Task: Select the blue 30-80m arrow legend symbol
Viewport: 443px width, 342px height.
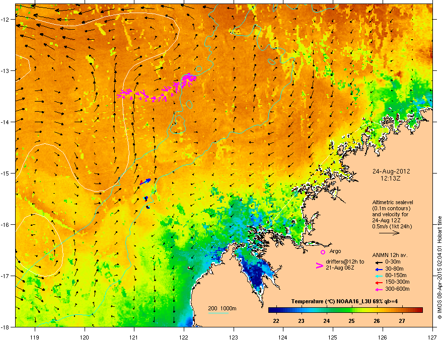Action: point(379,269)
